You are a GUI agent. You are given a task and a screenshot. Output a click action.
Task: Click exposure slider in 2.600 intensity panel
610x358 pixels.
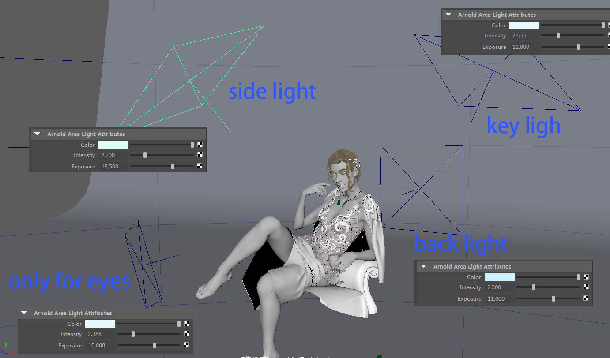(573, 47)
